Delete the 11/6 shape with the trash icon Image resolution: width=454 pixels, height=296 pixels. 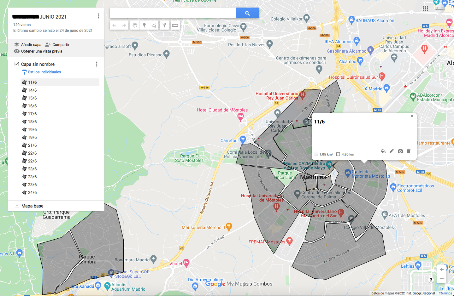point(409,151)
